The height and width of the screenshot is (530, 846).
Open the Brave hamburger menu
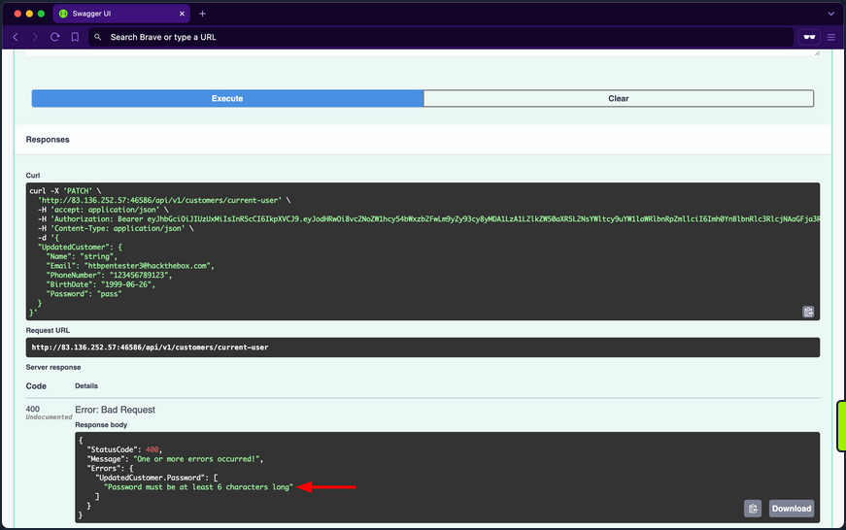pyautogui.click(x=831, y=37)
